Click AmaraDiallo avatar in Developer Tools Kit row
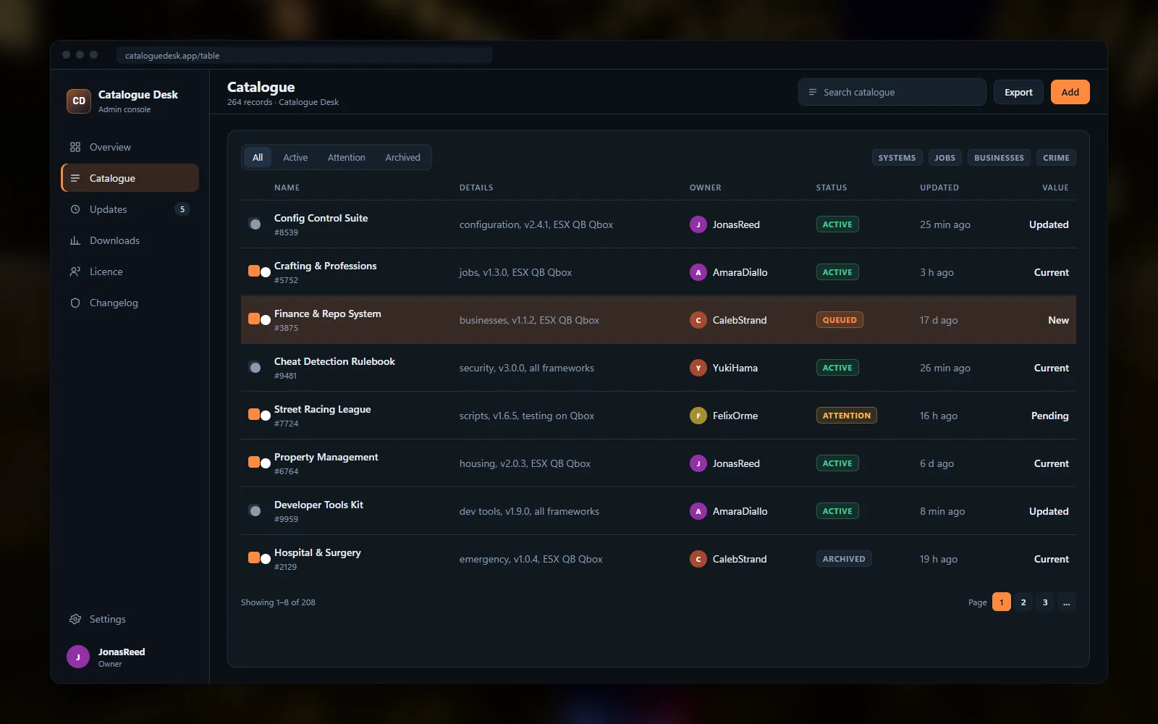Screen dimensions: 1158x724 tap(698, 511)
